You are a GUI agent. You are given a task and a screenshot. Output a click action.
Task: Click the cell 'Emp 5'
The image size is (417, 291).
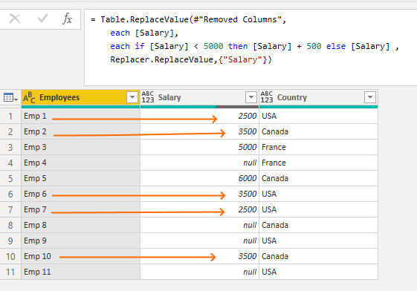pyautogui.click(x=80, y=178)
